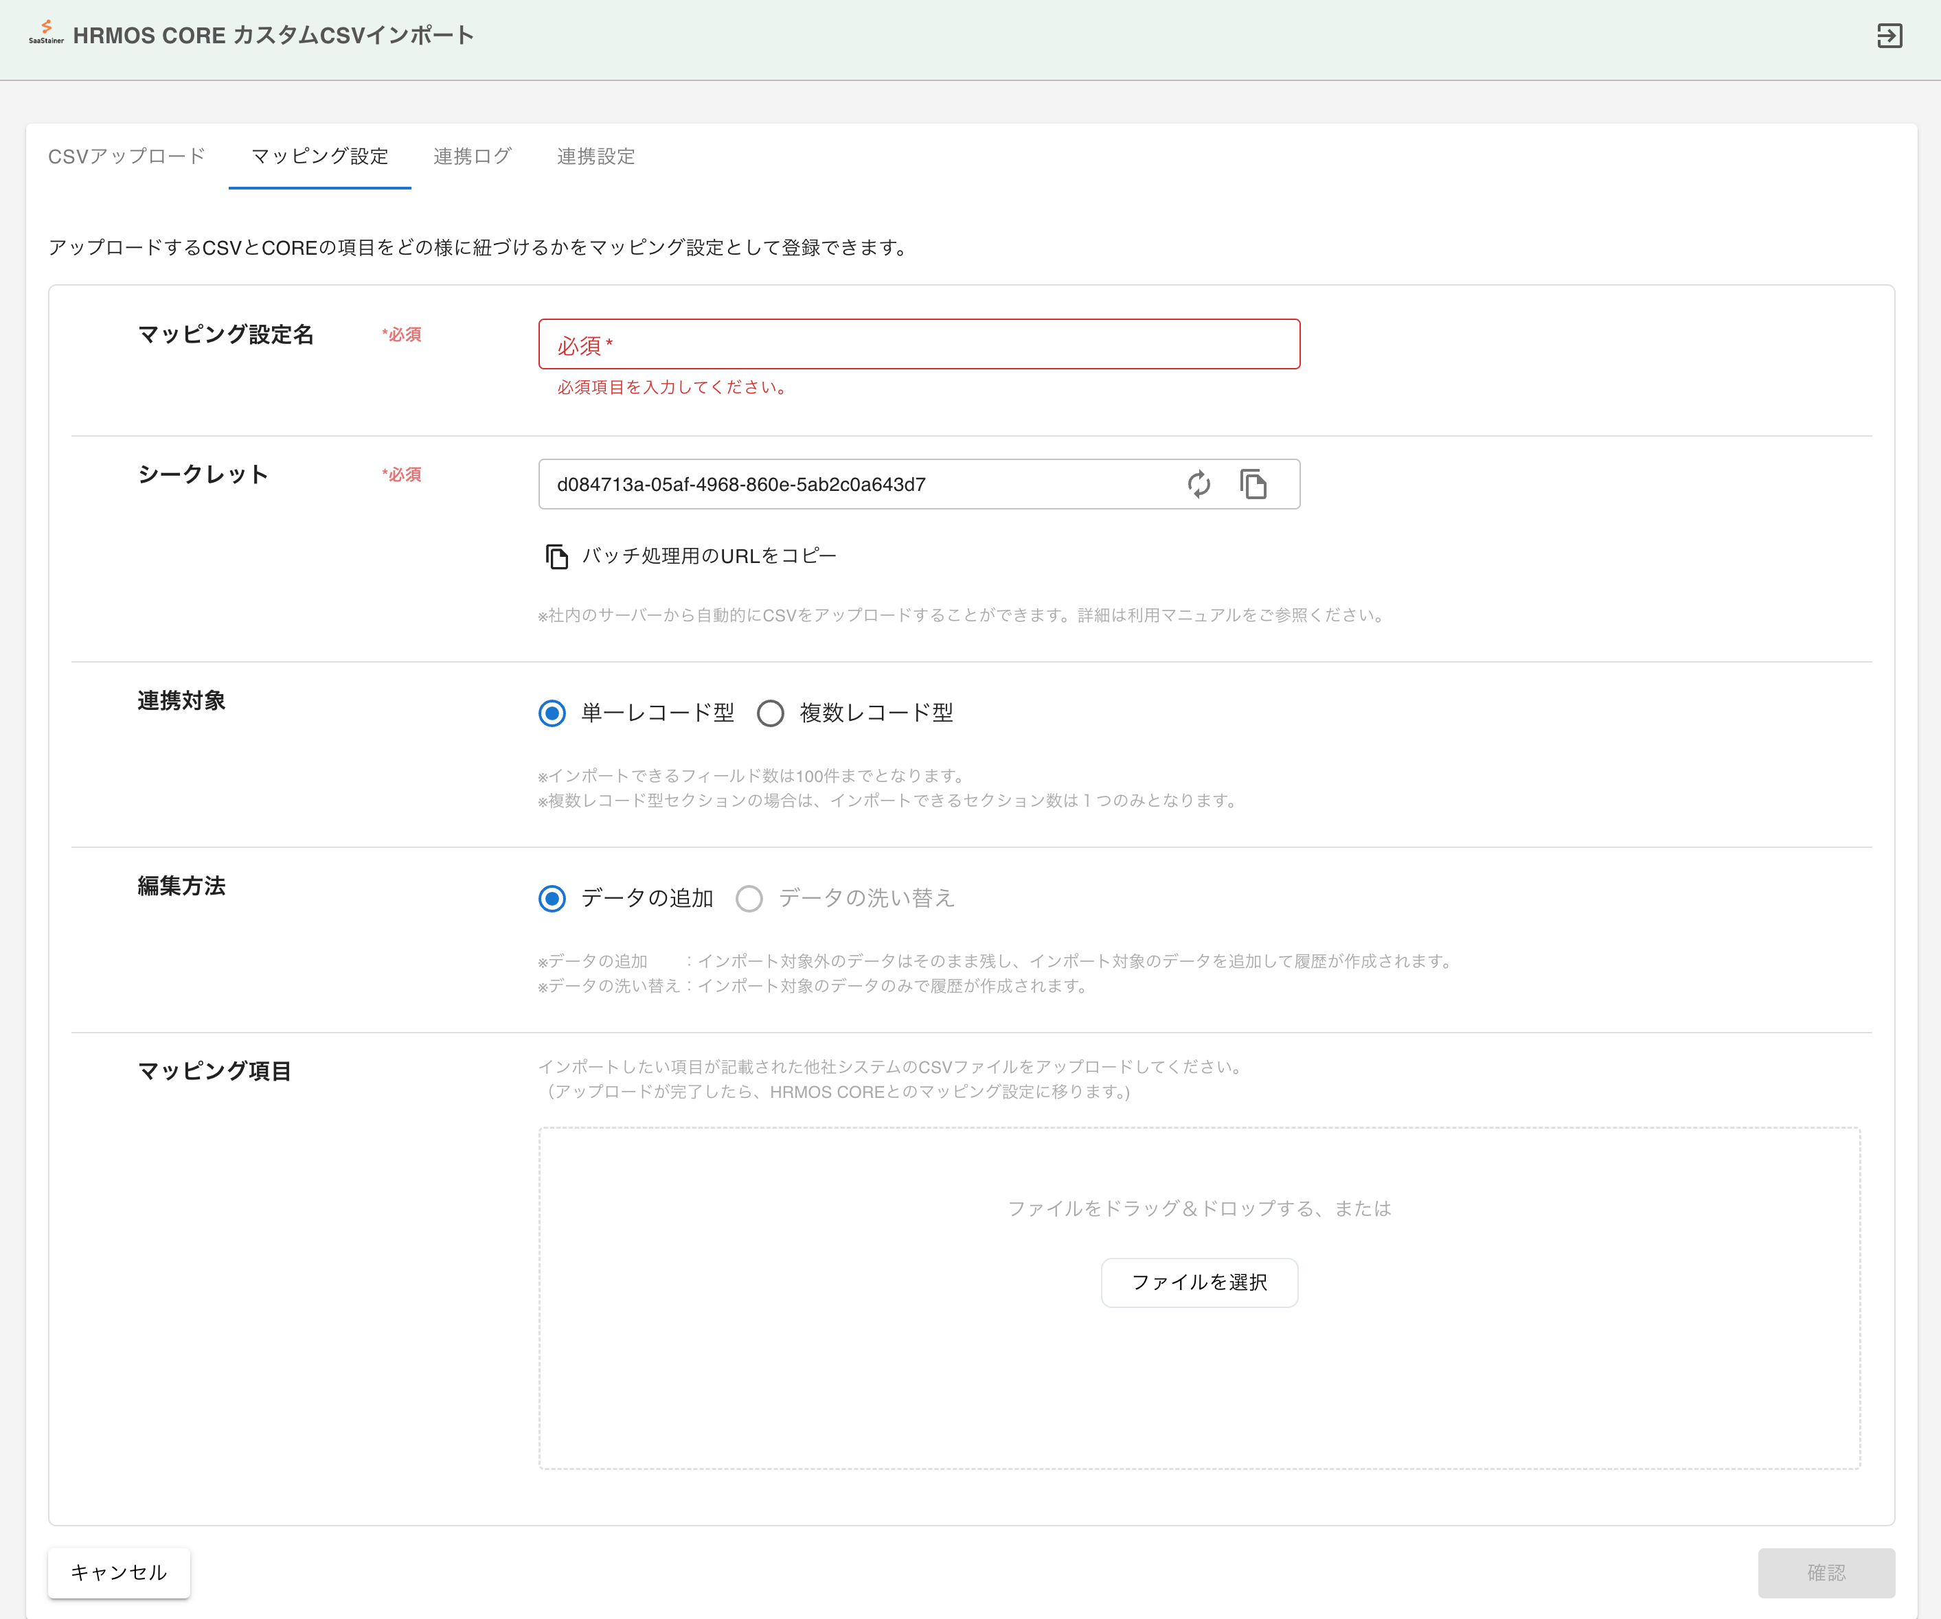Go to 連携設定 tab
The image size is (1941, 1619).
pyautogui.click(x=595, y=156)
